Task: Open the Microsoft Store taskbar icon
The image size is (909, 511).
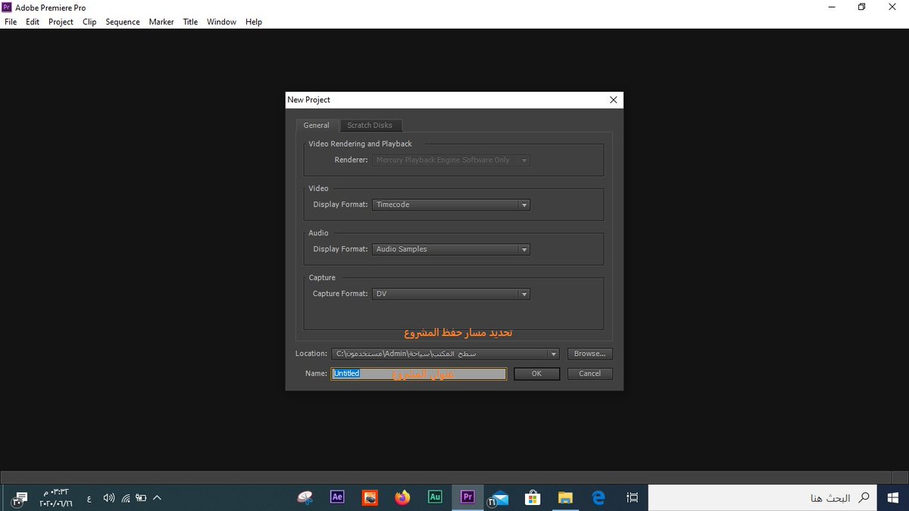Action: point(533,497)
